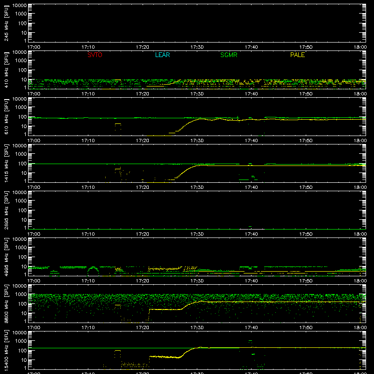Click 10 y-axis label on 1415 MHz panel

point(24,173)
